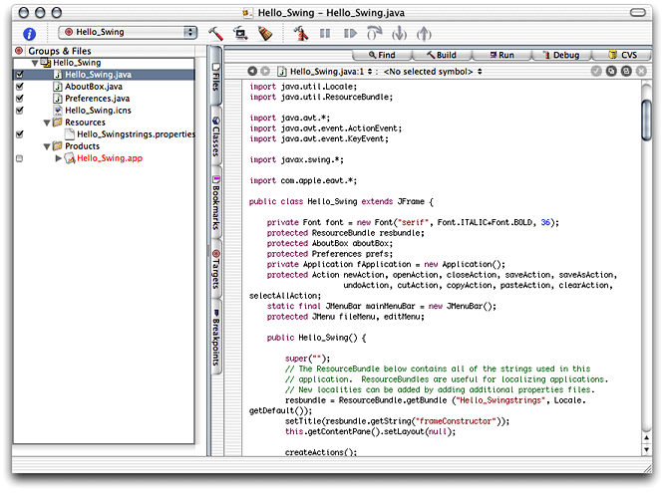Click the Pause debugger toolbar icon

325,33
